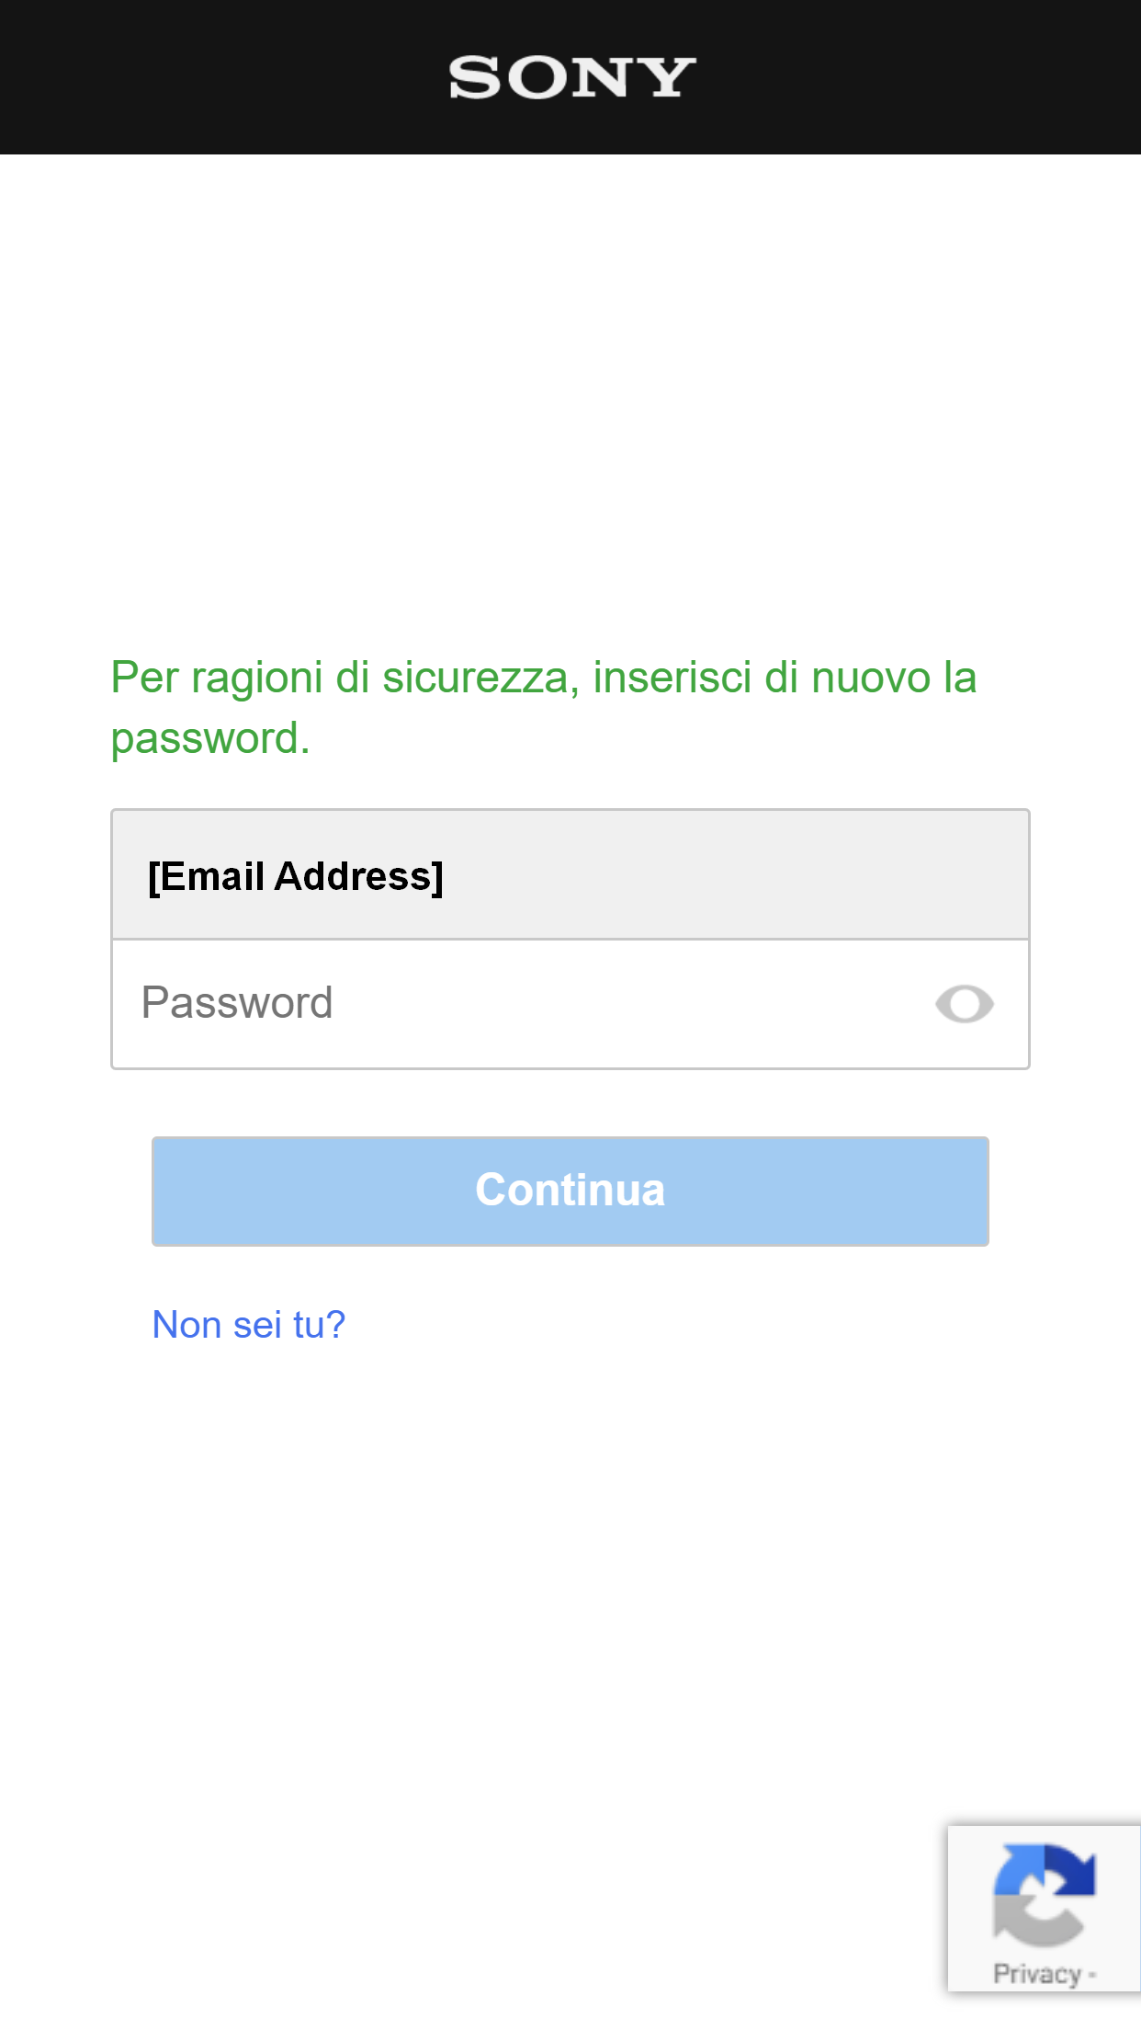The image size is (1141, 2030).
Task: Open the "Non sei tu?" link
Action: (248, 1325)
